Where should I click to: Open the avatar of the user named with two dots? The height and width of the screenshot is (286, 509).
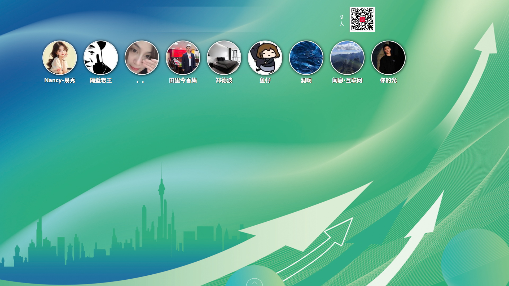point(142,58)
